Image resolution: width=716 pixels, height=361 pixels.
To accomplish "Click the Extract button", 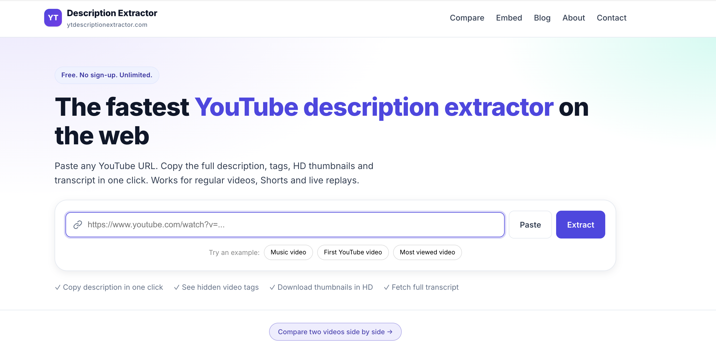I will 580,225.
